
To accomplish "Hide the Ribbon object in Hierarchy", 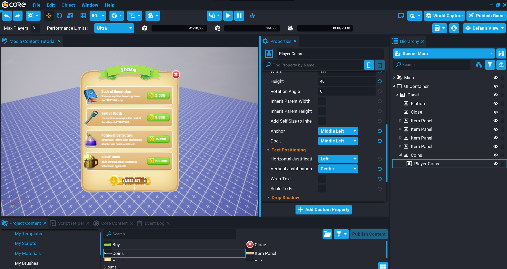I will click(x=496, y=104).
